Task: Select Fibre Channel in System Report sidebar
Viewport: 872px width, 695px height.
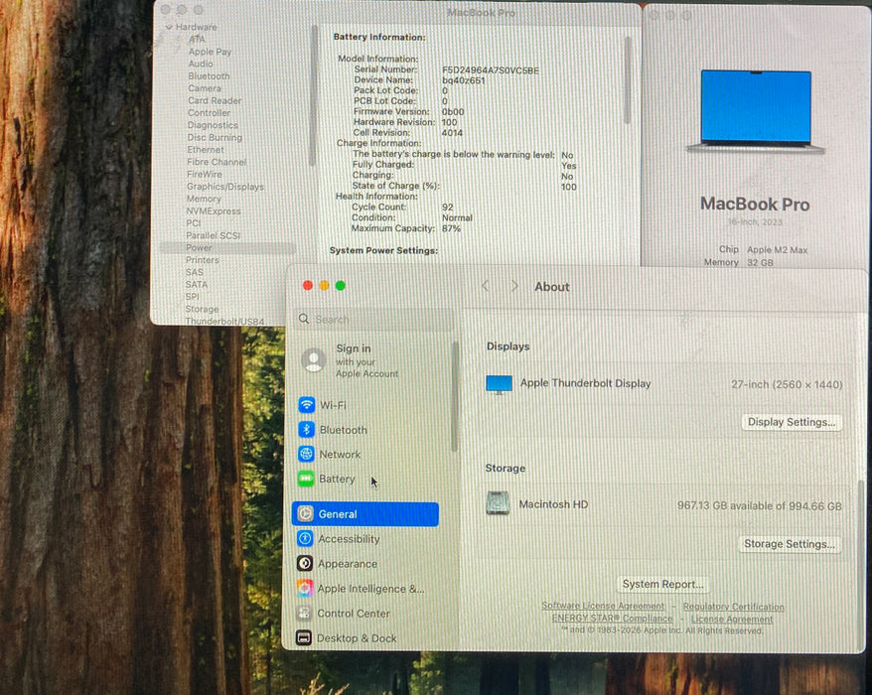Action: [x=217, y=162]
